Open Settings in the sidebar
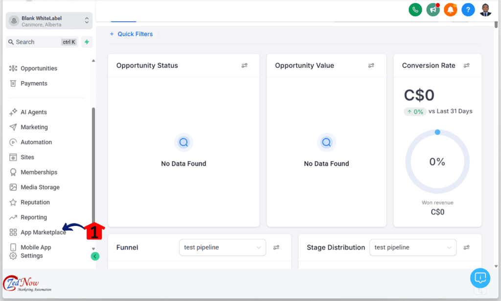This screenshot has height=301, width=501. [x=31, y=256]
